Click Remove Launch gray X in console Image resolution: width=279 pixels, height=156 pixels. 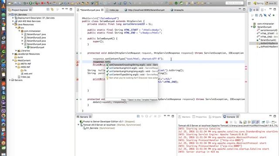(x=231, y=122)
